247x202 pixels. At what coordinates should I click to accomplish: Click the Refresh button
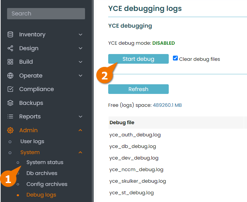pos(138,89)
